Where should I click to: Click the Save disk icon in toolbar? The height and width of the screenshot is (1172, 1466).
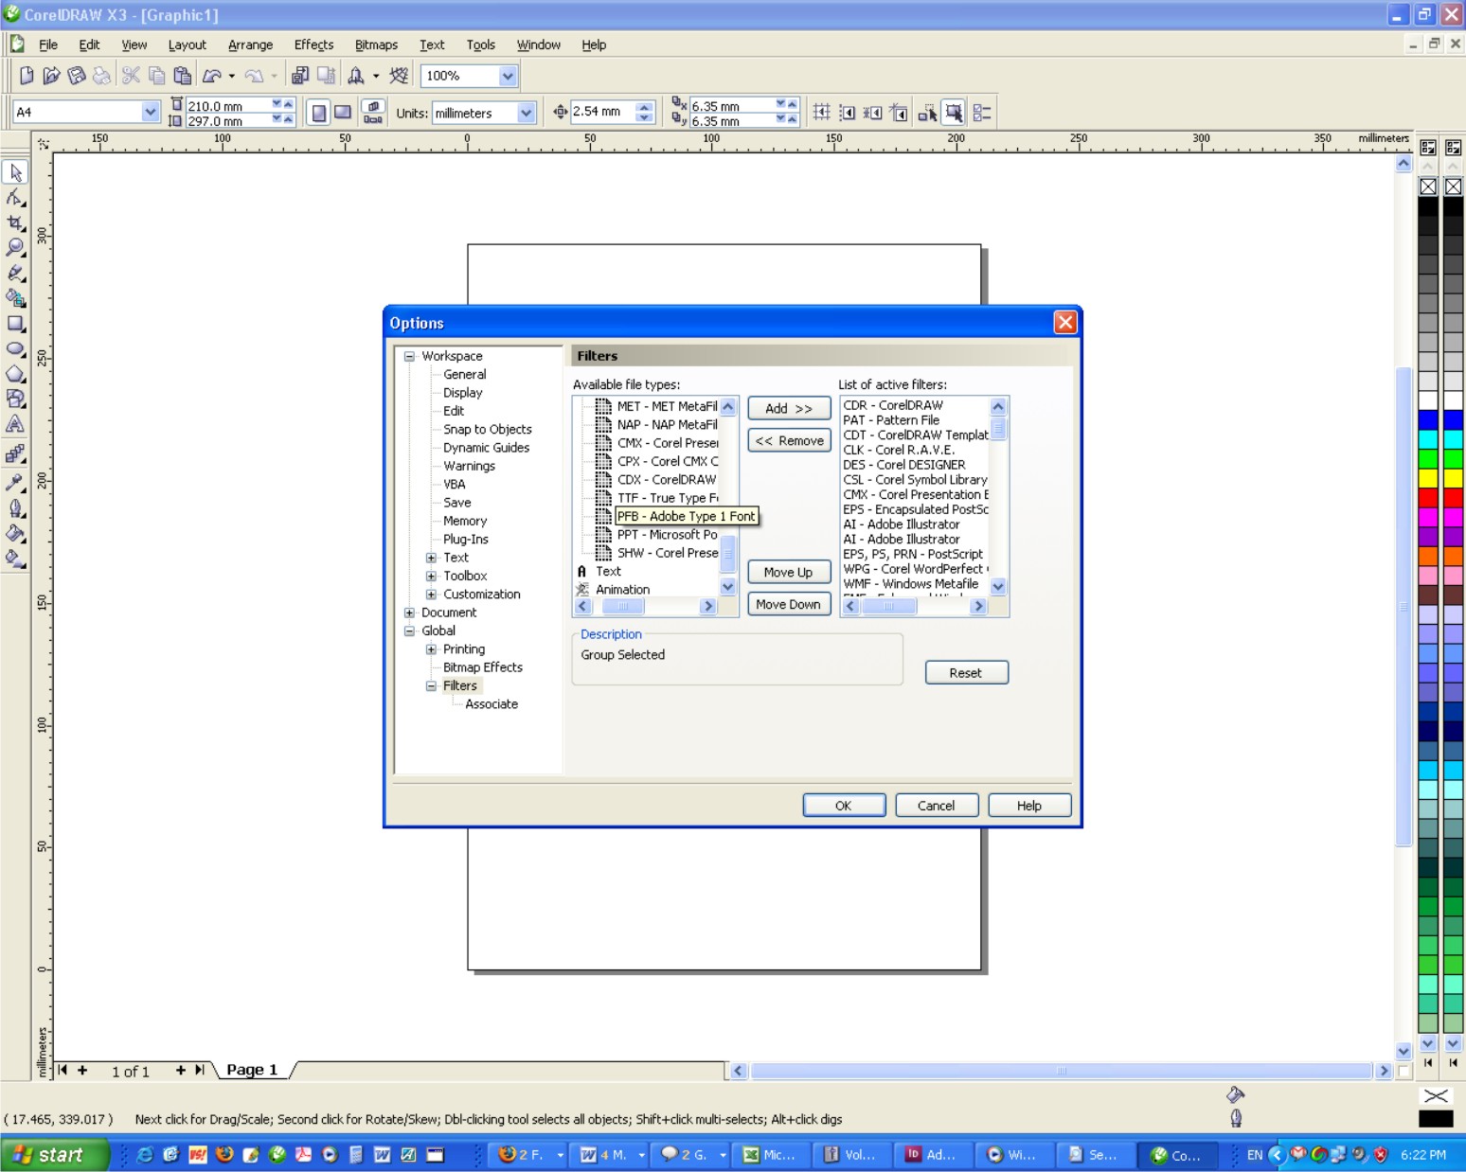(77, 76)
